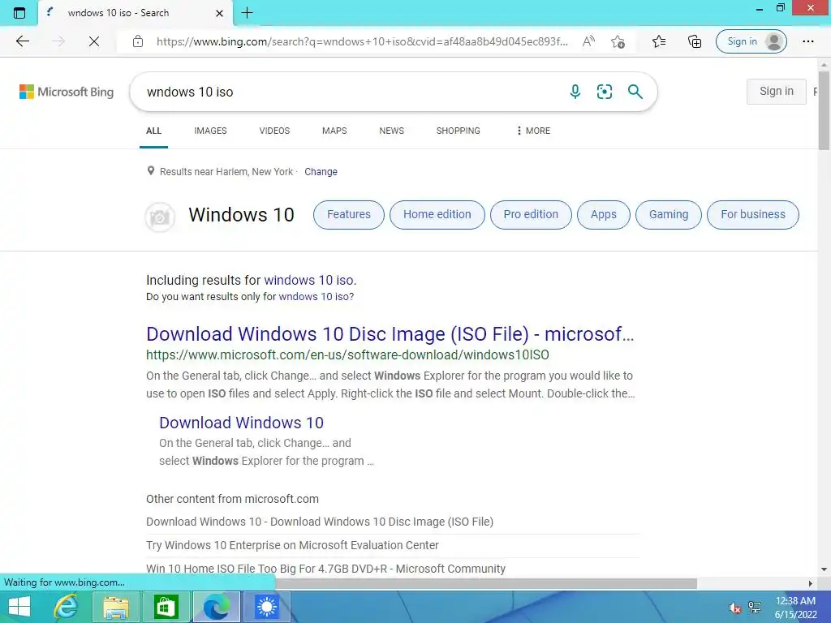Select the ALL results tab

coord(153,131)
